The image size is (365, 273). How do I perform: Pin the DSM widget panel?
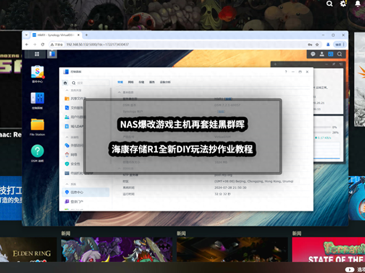[334, 64]
